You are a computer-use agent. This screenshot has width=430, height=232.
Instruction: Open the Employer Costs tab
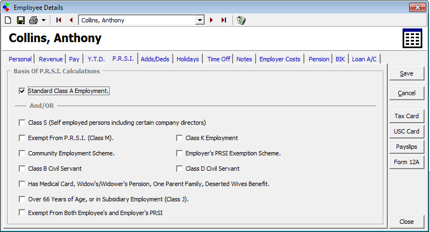tap(280, 59)
